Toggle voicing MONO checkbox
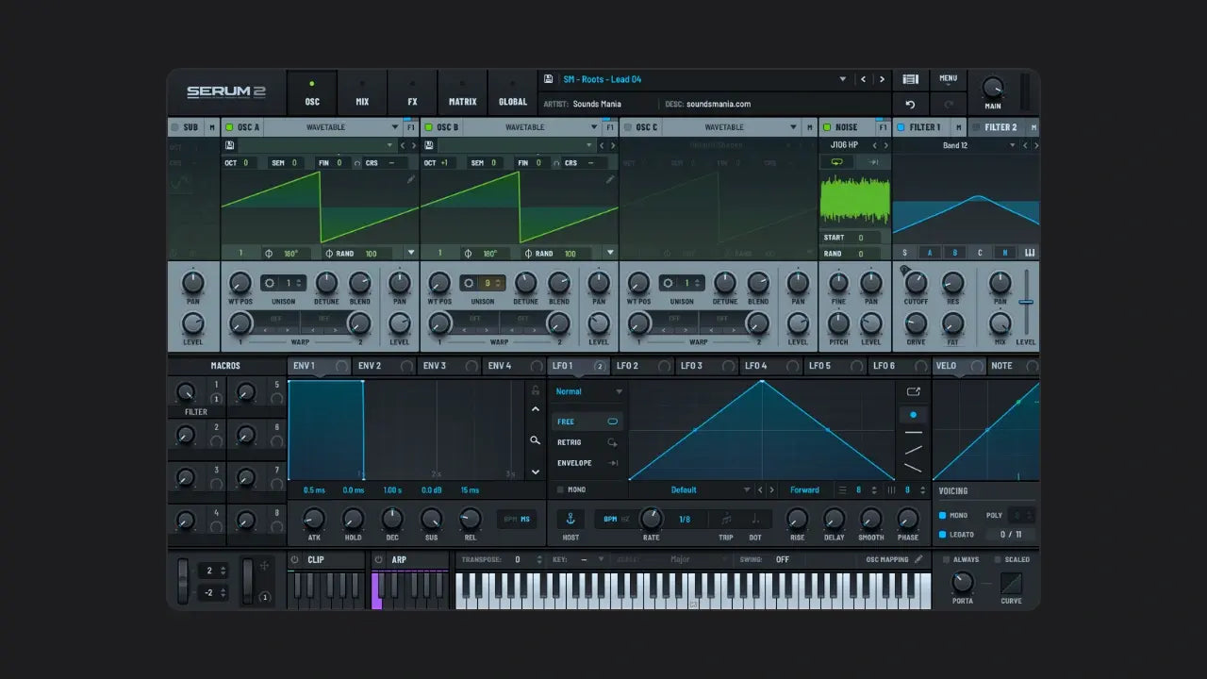Viewport: 1207px width, 679px height. point(942,516)
